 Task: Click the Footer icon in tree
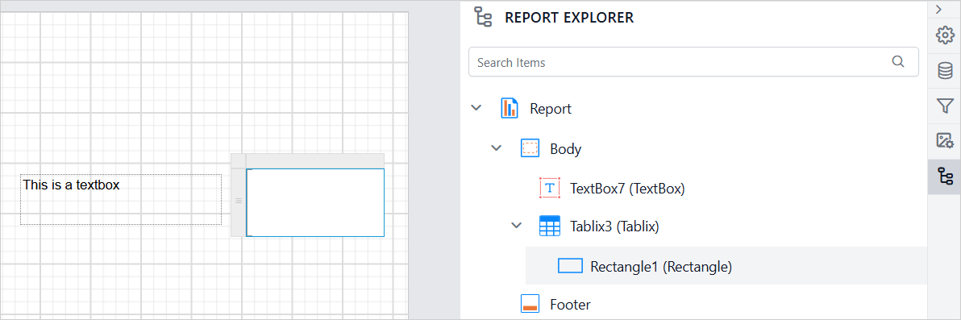tap(530, 304)
